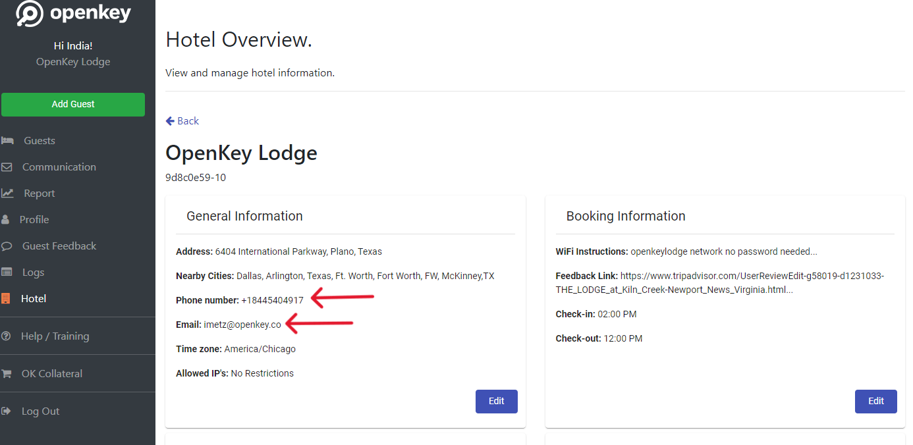Click the Nearby Cities list text
This screenshot has height=445, width=913.
[366, 276]
